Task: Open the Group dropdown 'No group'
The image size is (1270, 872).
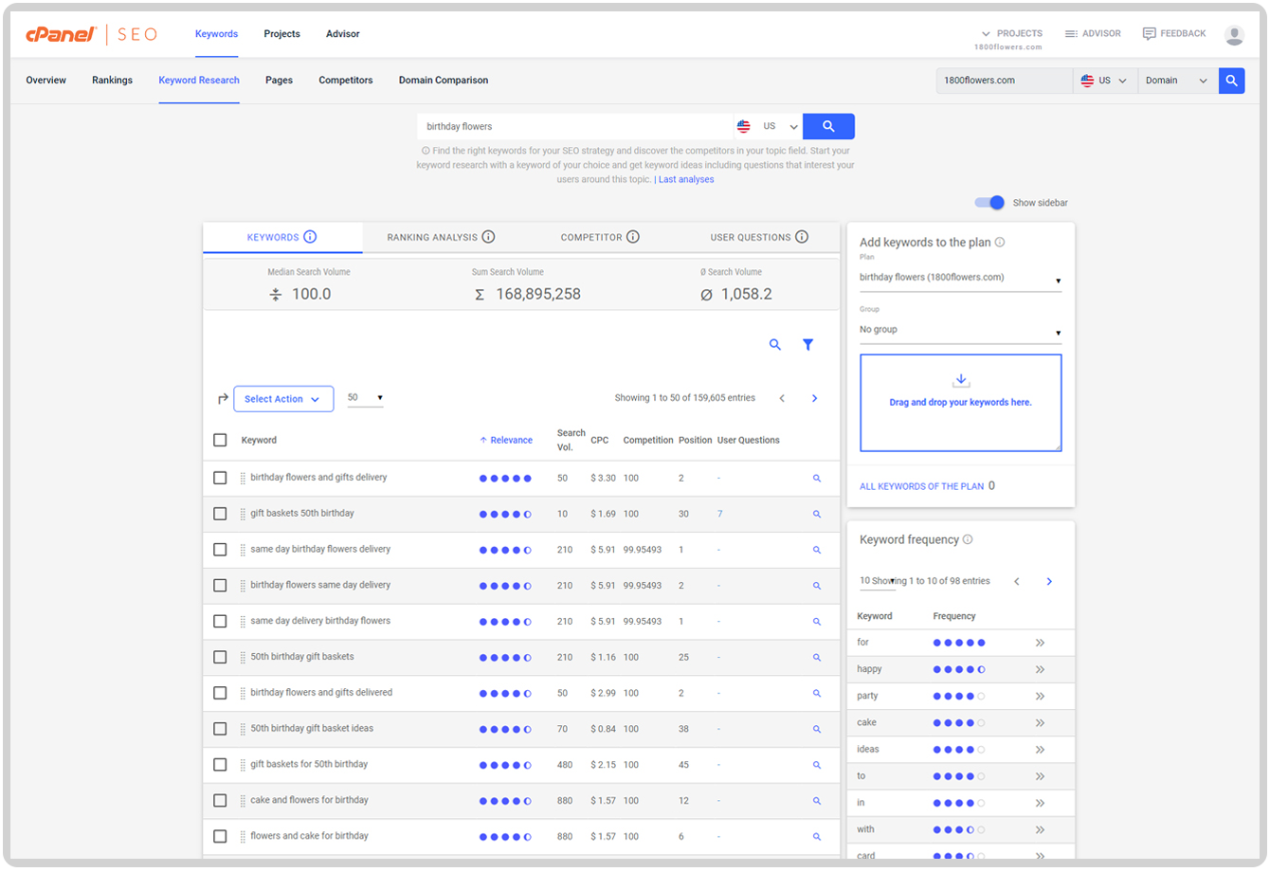Action: 960,331
